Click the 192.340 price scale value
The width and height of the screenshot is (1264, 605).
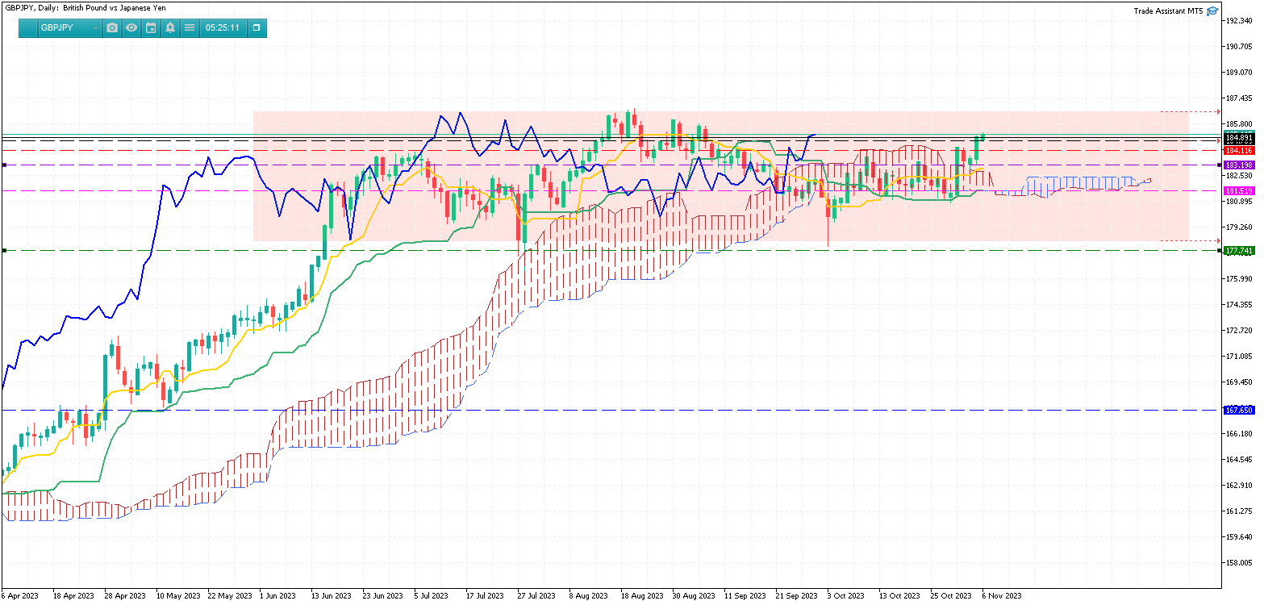coord(1238,21)
